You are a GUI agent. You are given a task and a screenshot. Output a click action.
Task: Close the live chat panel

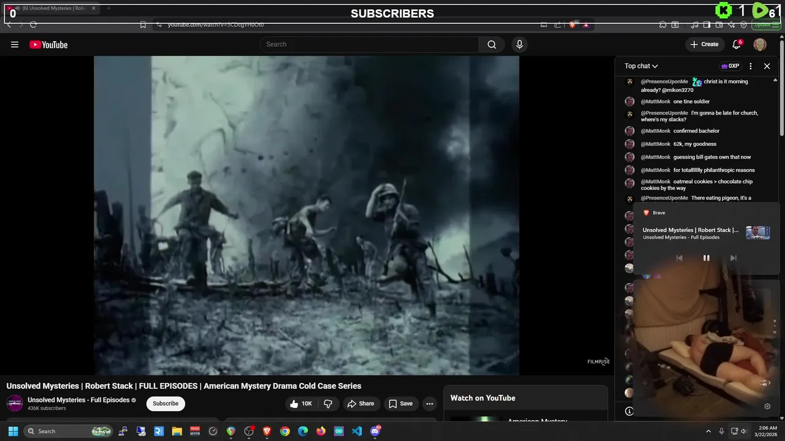coord(767,66)
